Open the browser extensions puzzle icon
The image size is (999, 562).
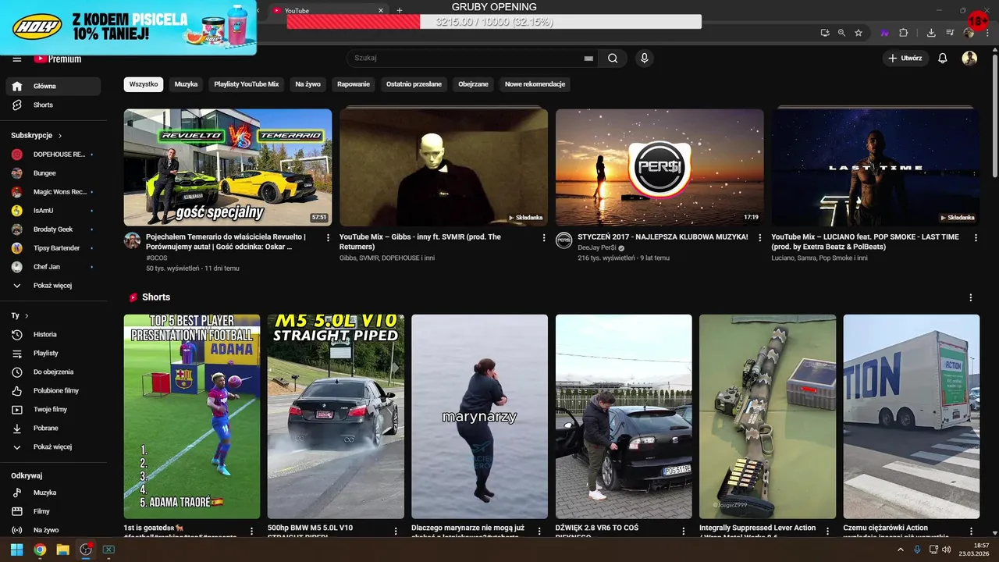tap(903, 33)
